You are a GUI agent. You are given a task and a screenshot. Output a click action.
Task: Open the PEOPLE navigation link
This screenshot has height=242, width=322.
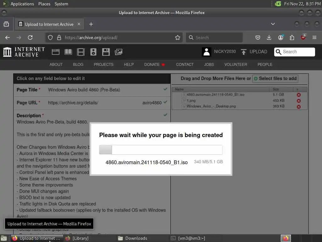(265, 64)
